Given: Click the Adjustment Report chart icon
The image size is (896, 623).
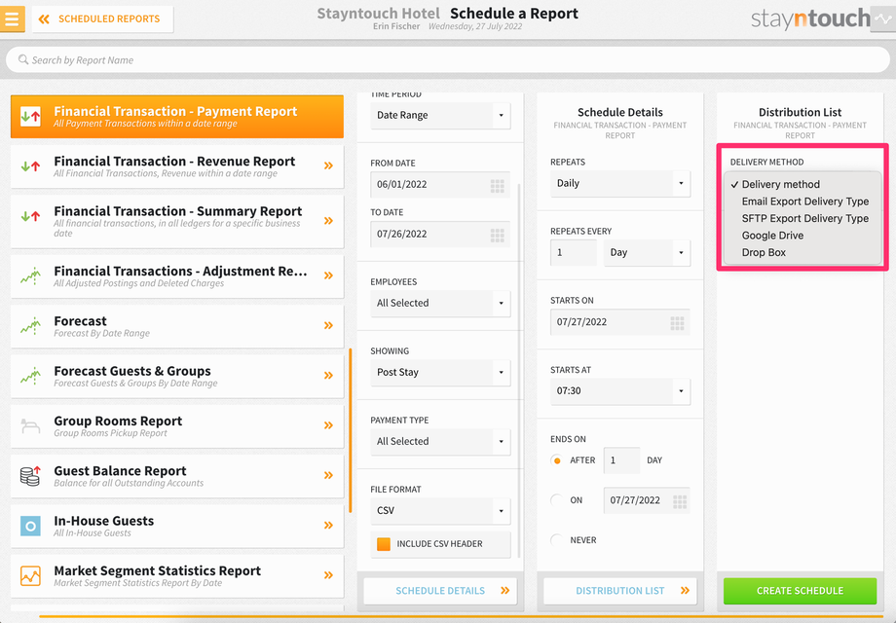Looking at the screenshot, I should tap(30, 276).
